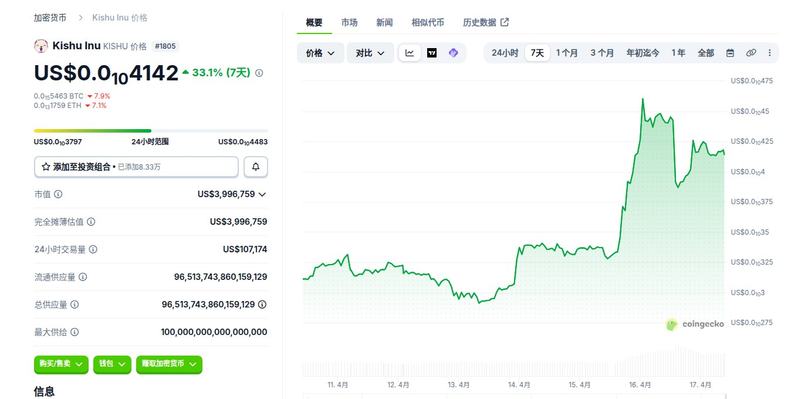Open the info icon next to 最大供给
This screenshot has height=399, width=798.
point(75,332)
